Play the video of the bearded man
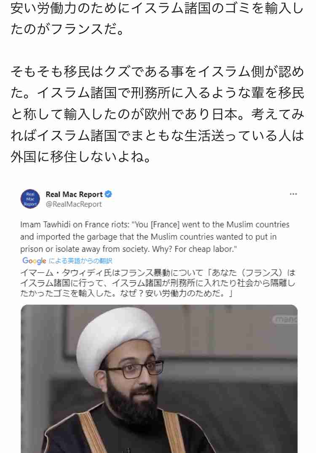Screen dimensions: 316x453 159,379
